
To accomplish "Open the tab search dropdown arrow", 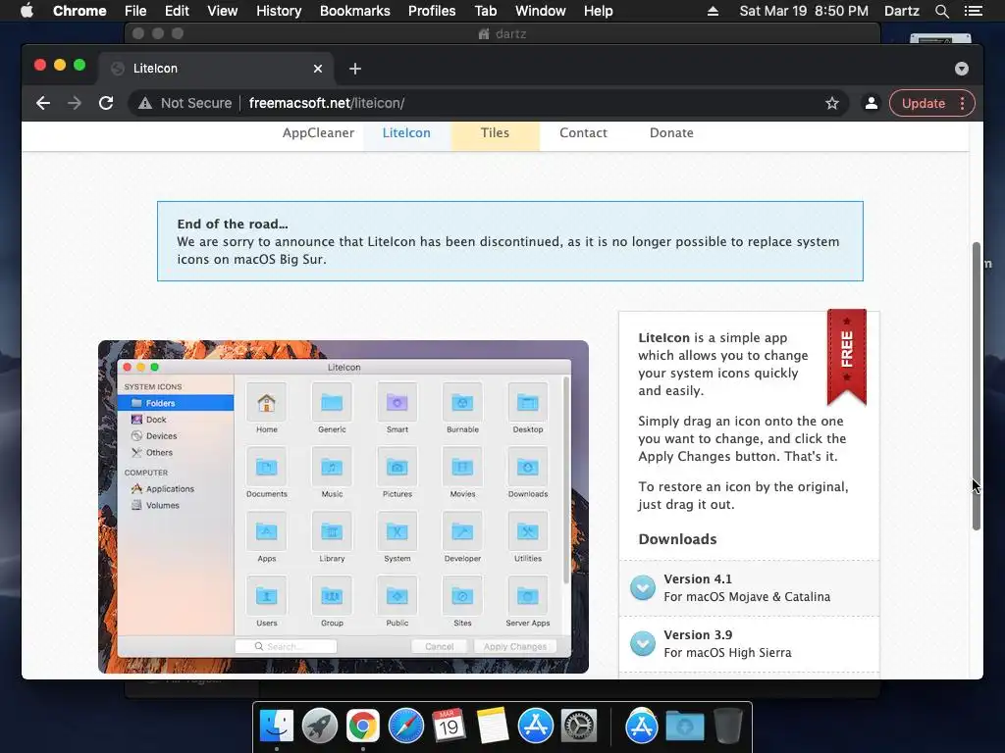I will click(x=962, y=69).
